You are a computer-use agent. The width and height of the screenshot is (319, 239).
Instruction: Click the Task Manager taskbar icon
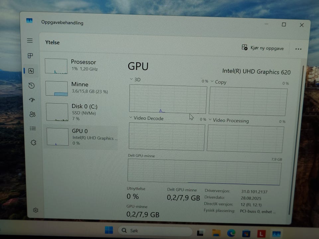coord(276,234)
